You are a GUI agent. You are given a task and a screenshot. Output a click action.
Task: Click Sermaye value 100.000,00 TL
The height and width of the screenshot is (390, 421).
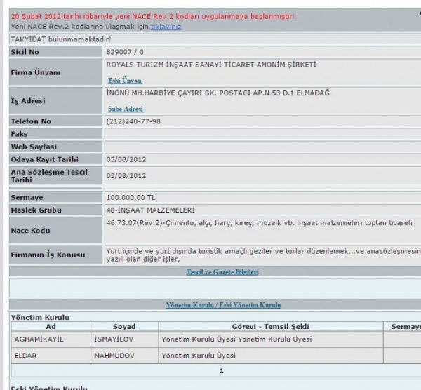131,198
